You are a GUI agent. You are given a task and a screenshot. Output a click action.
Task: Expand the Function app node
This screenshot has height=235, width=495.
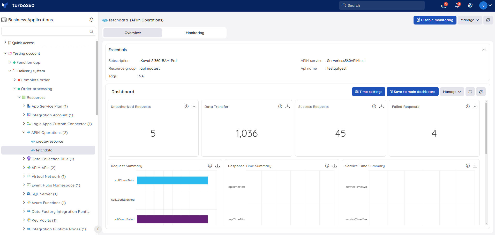click(x=10, y=62)
